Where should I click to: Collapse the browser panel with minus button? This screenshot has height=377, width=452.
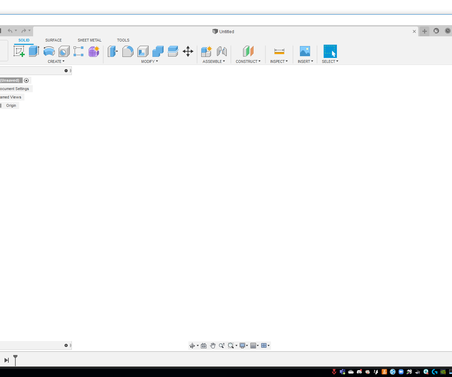(x=66, y=71)
